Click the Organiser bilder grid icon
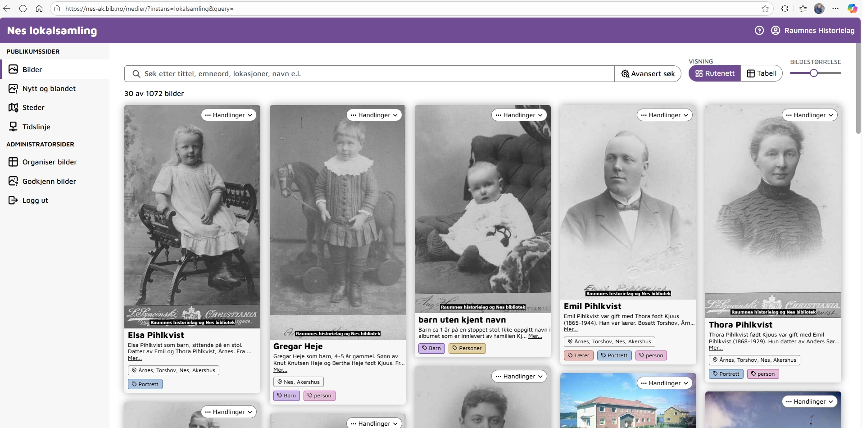Screen dimensions: 862x428 tap(13, 162)
